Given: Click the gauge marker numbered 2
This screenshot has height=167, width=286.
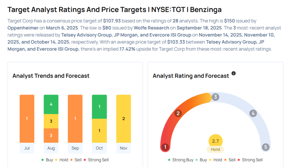Looking at the screenshot, I should click(178, 113).
